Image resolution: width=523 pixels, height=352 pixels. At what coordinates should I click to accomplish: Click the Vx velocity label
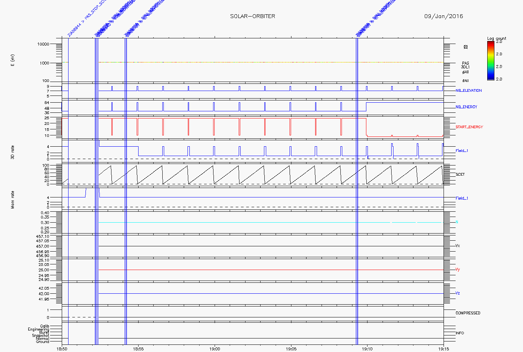tap(457, 246)
